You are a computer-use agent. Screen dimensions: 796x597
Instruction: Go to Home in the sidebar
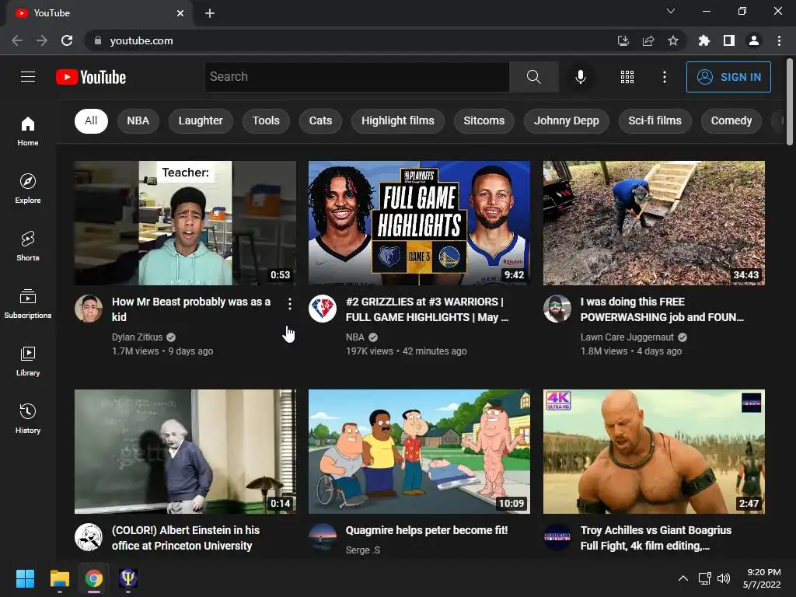click(x=28, y=131)
